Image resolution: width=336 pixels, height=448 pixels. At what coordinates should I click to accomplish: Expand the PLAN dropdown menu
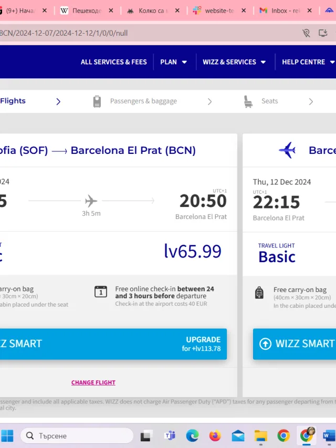tap(173, 62)
